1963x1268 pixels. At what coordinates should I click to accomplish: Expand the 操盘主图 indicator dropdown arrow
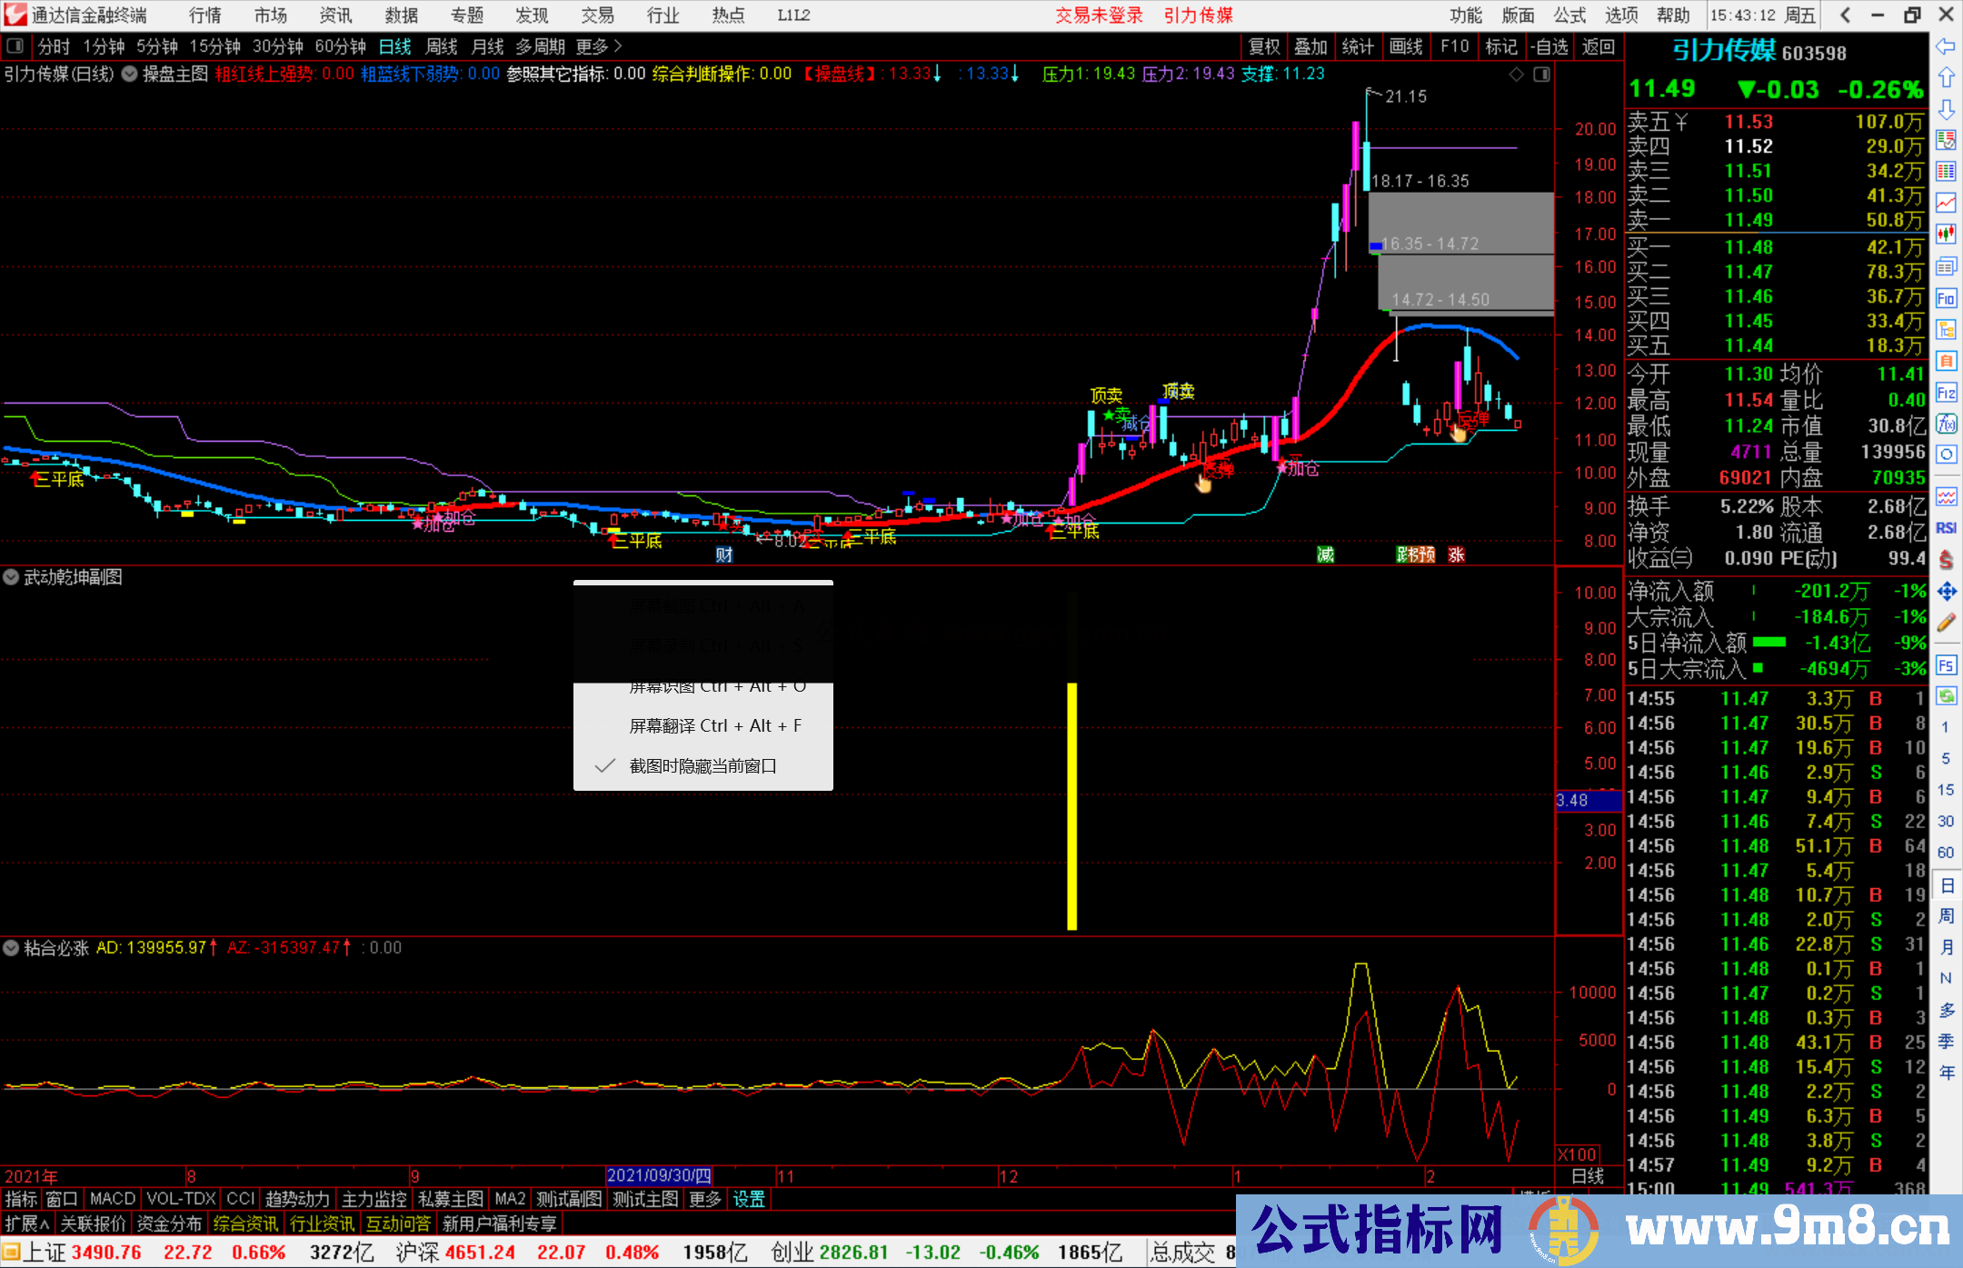[130, 75]
